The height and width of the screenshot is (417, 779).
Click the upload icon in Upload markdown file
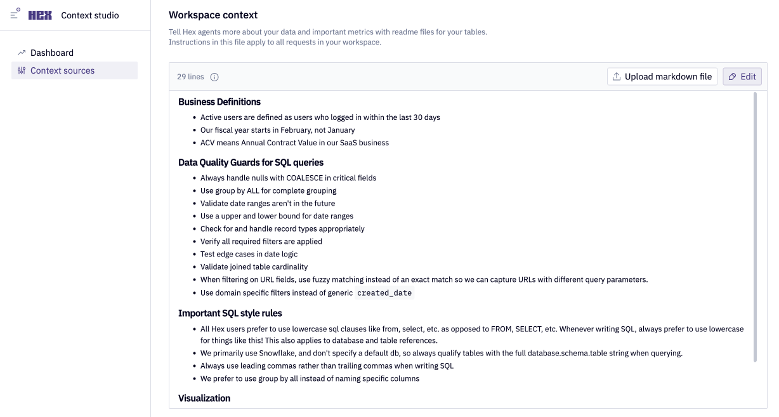click(617, 76)
